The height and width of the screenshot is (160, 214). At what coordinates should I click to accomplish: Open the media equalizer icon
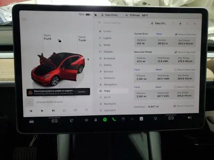(76, 110)
